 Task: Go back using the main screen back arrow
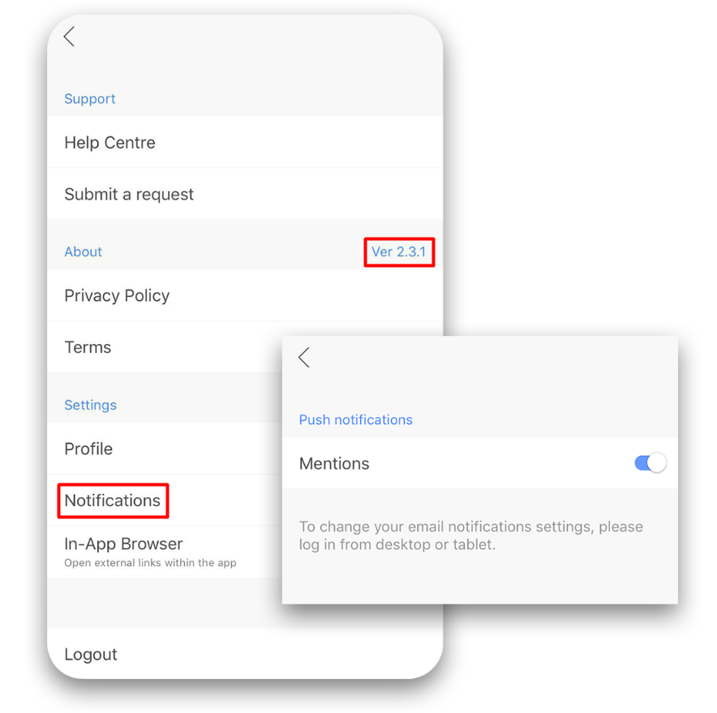70,37
